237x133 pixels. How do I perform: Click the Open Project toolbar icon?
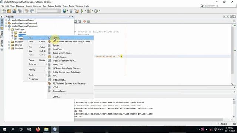14,11
